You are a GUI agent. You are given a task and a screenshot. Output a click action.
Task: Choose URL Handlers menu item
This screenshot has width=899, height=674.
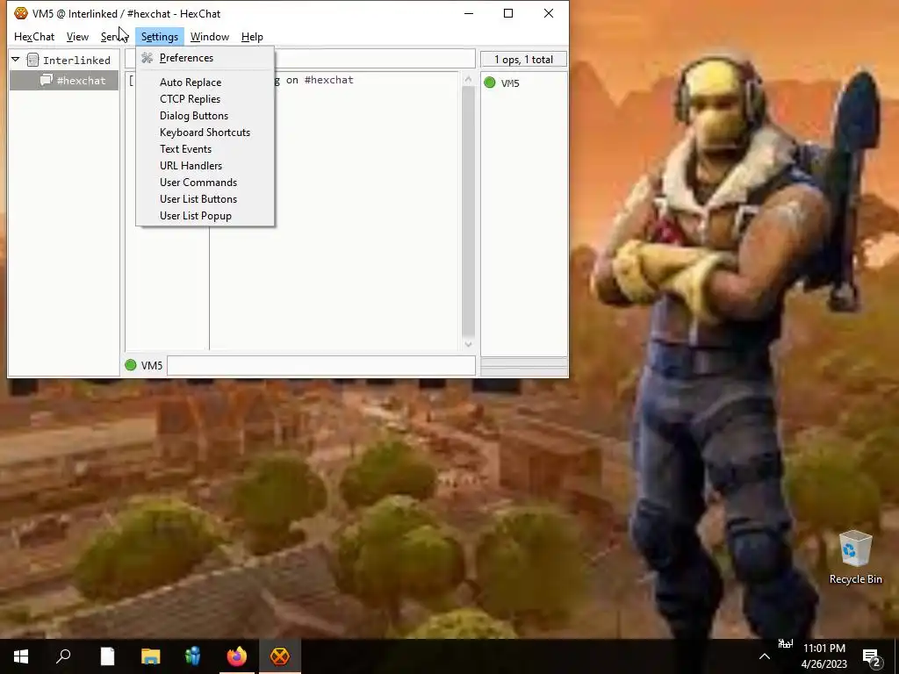(x=191, y=166)
